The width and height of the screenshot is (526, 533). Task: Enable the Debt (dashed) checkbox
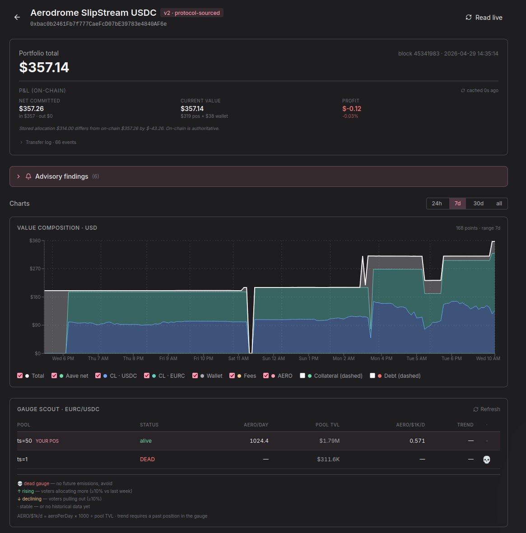[x=372, y=375]
